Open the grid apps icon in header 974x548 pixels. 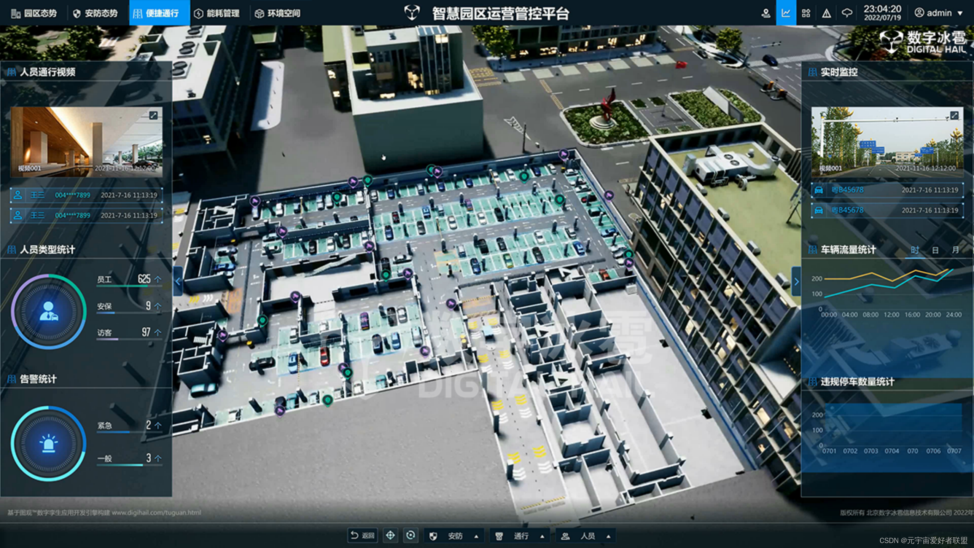[806, 13]
